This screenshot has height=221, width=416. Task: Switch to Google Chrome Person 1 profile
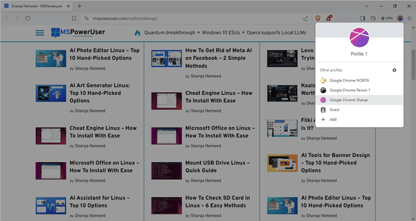coord(360,90)
